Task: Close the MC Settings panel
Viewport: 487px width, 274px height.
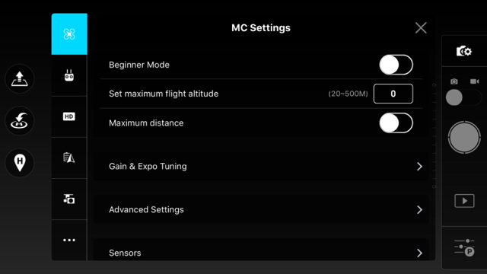Action: point(421,28)
